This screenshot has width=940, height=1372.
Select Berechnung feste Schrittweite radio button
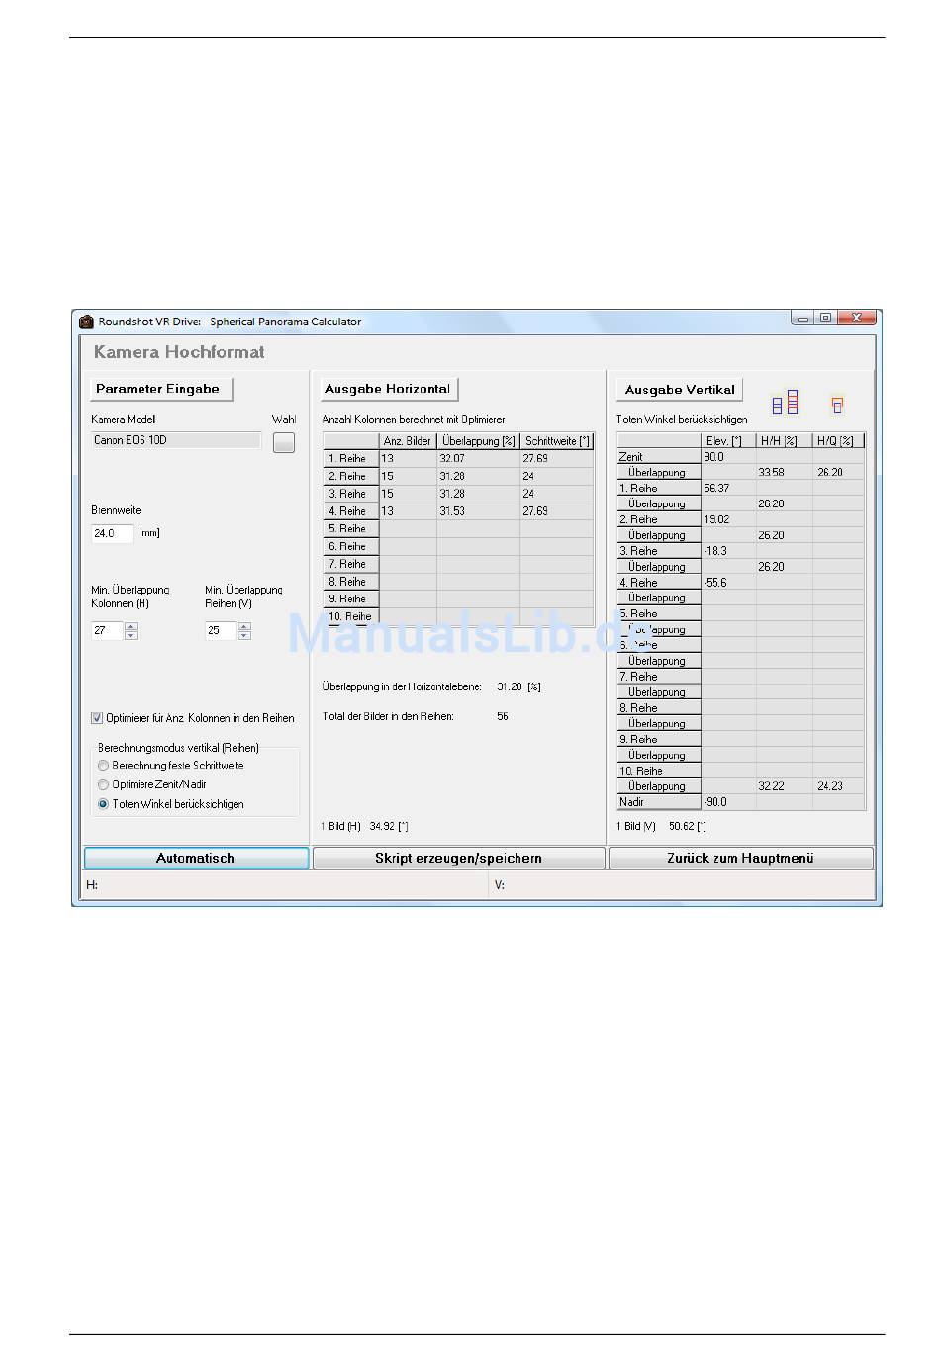(103, 766)
